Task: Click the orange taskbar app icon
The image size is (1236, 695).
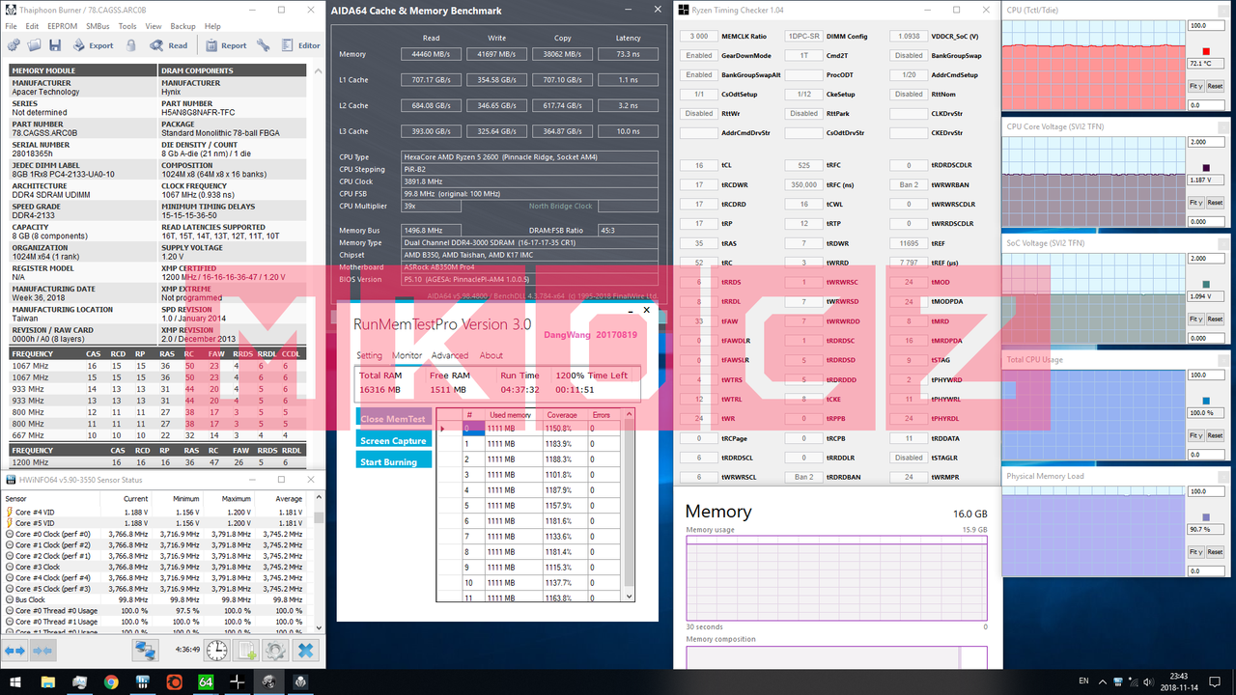Action: click(x=174, y=681)
